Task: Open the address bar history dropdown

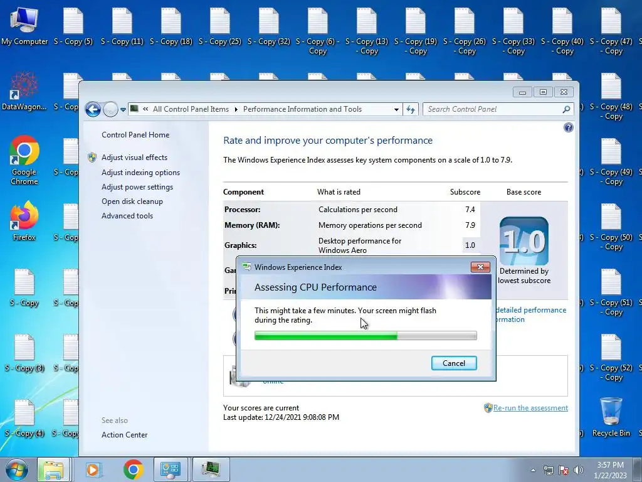Action: [396, 109]
